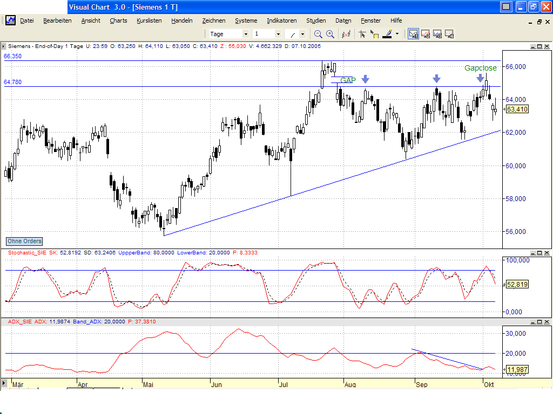Screen dimensions: 553x414
Task: Pick the highlighter drawing tool
Action: [387, 33]
